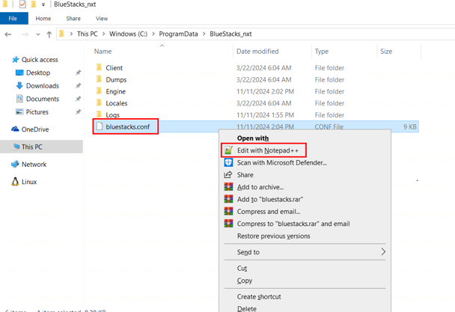Click the Forward navigation arrow
Viewport: 455px width, 312px height.
tap(25, 34)
